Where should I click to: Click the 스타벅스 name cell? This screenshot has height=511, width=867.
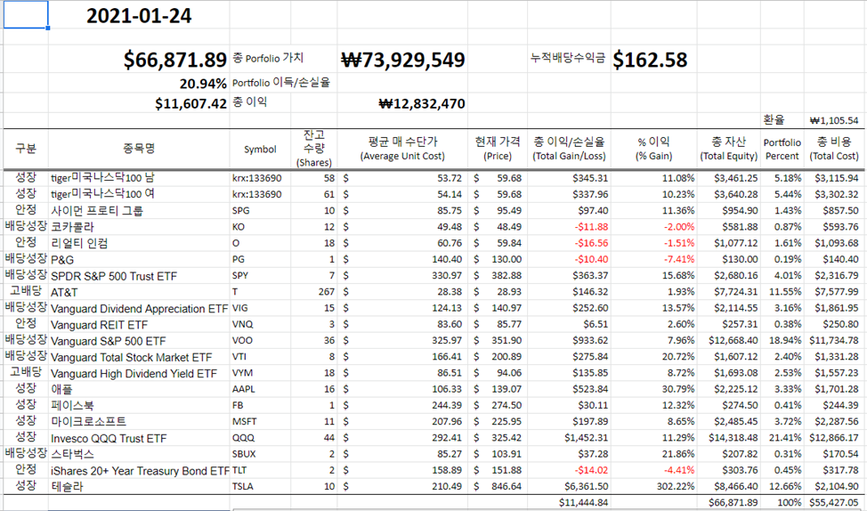(x=139, y=454)
